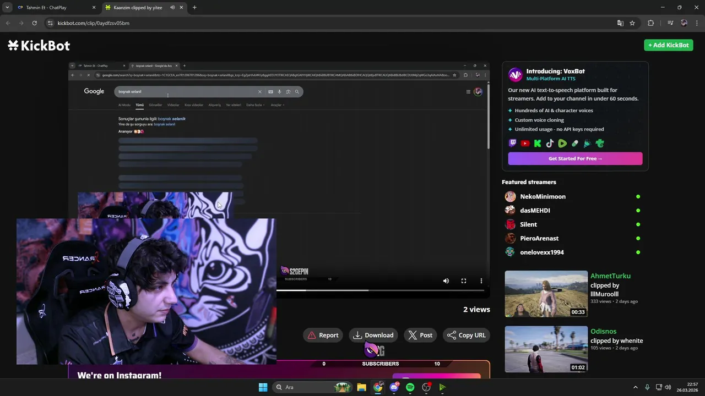This screenshot has width=705, height=396.
Task: Copy the clip URL
Action: [467, 335]
